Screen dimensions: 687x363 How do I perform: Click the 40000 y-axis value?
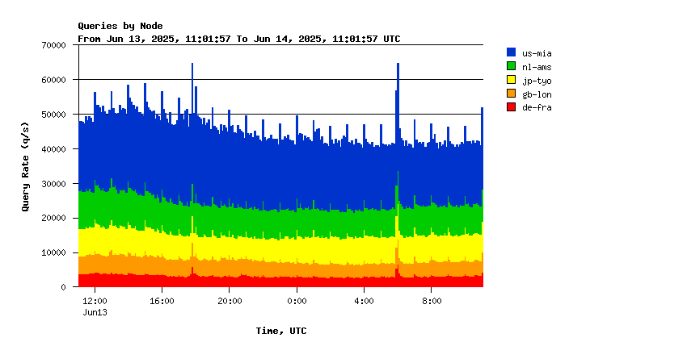tap(54, 148)
